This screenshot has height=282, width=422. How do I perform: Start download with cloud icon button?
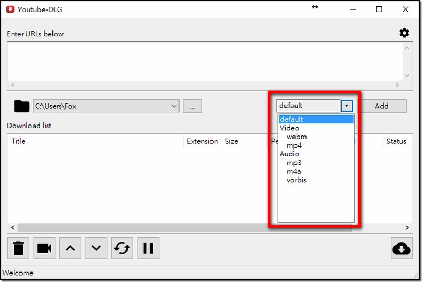click(x=402, y=248)
